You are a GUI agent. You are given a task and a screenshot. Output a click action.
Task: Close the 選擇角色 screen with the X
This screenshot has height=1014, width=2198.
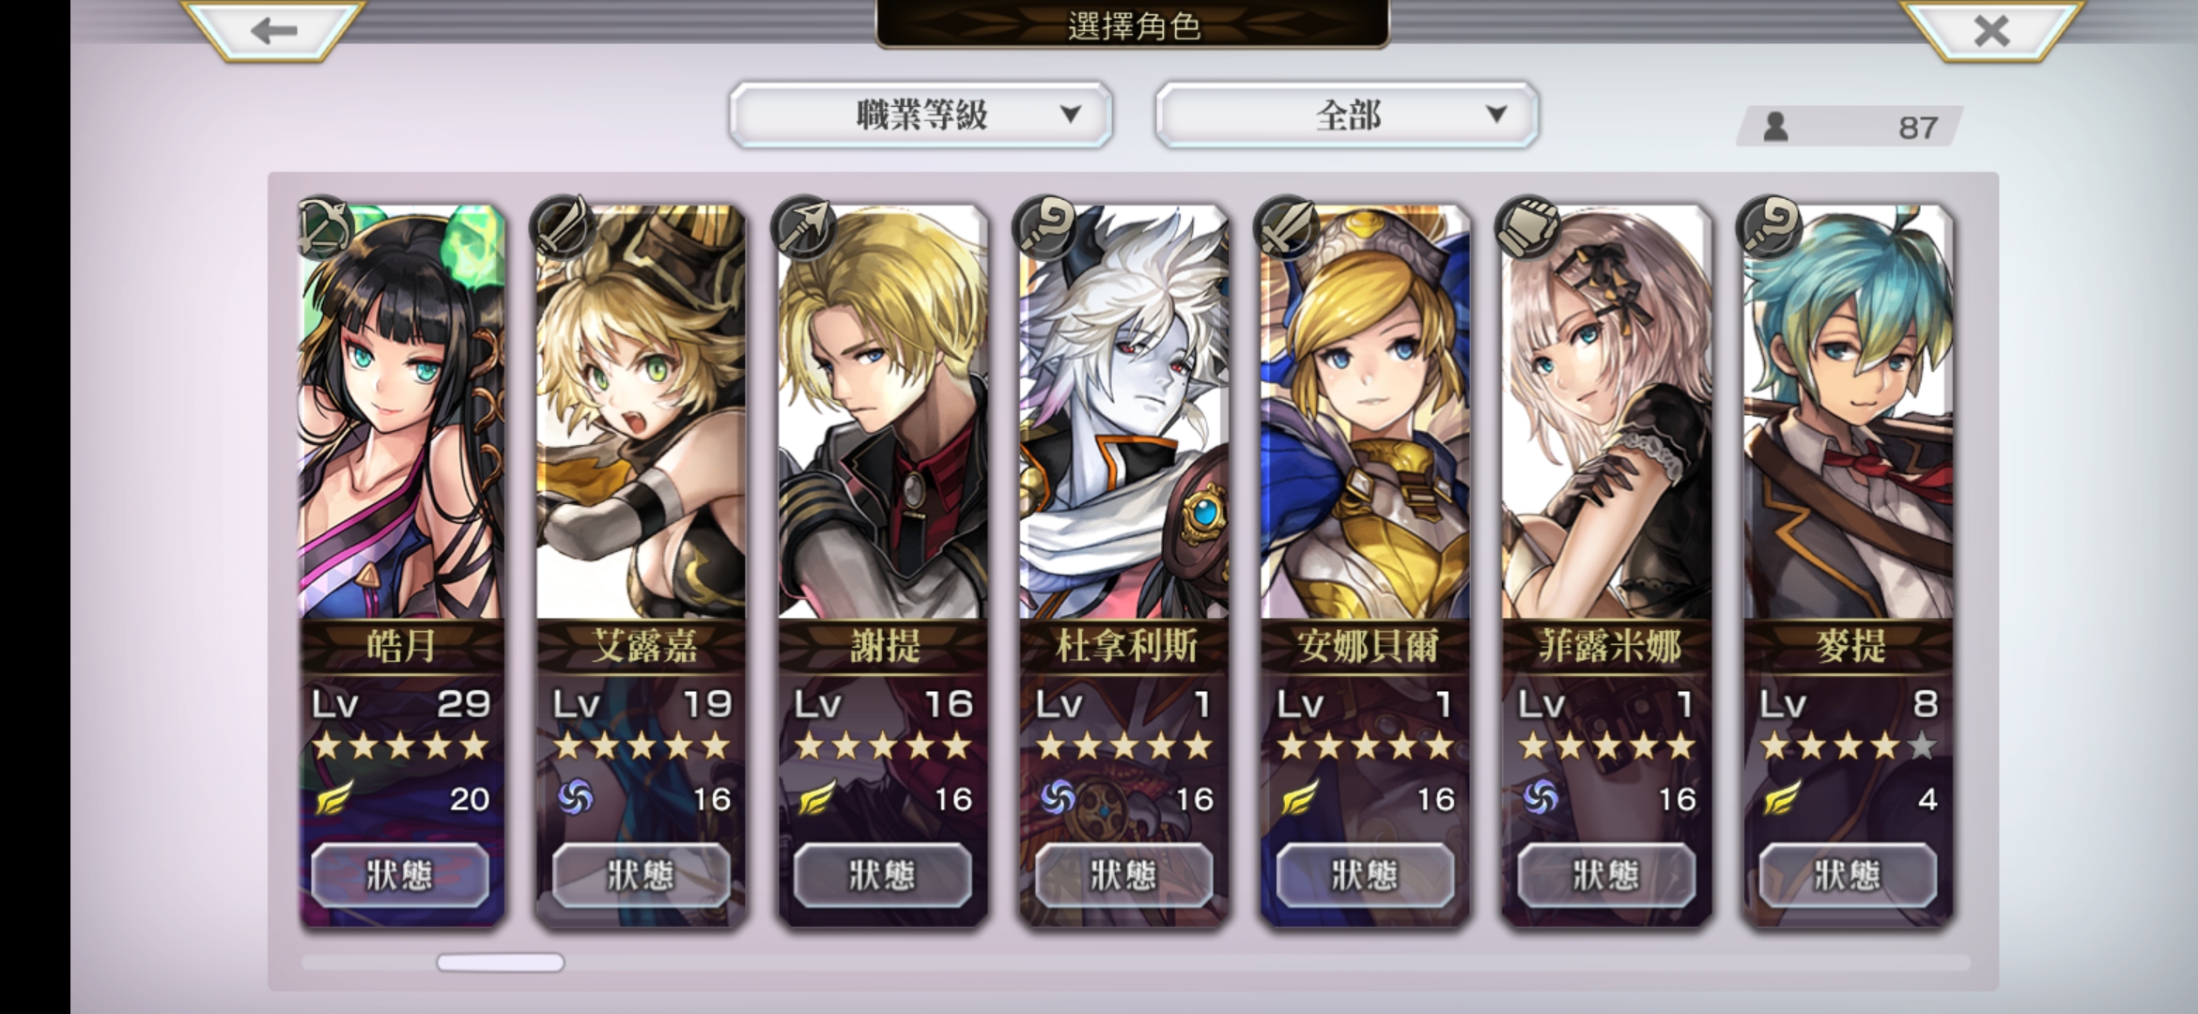tap(1991, 31)
